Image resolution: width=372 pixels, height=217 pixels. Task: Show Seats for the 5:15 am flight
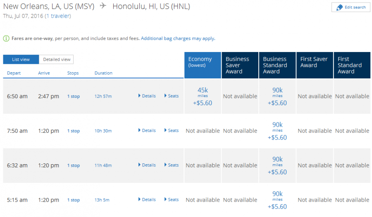coord(172,200)
